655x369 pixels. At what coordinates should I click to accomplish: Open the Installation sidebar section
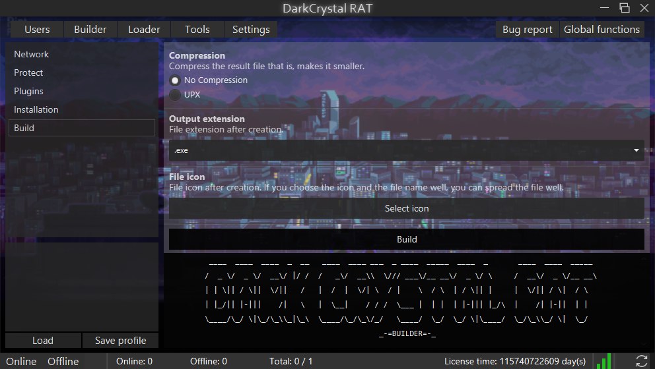point(82,109)
